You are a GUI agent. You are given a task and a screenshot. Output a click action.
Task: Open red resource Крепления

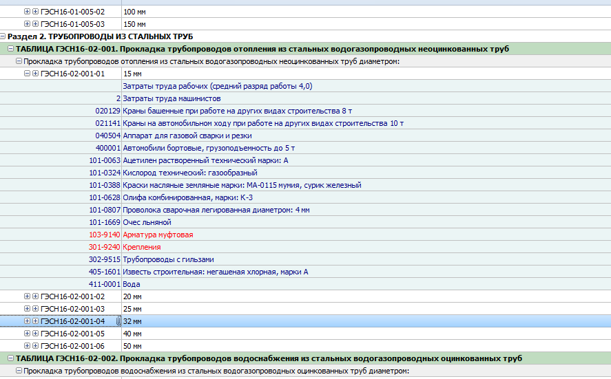[141, 247]
